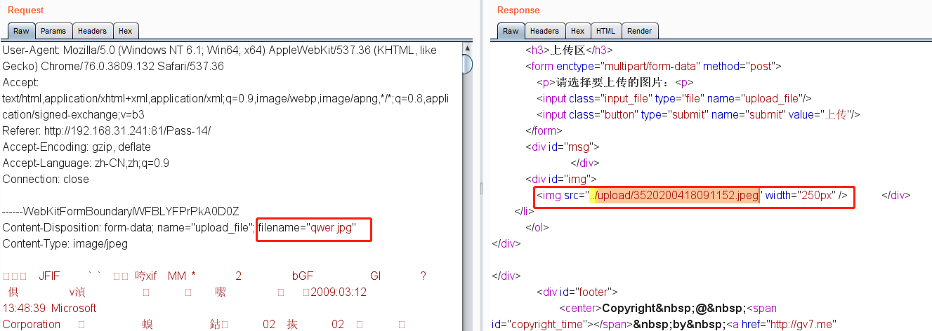Switch to Request Raw tab

20,31
